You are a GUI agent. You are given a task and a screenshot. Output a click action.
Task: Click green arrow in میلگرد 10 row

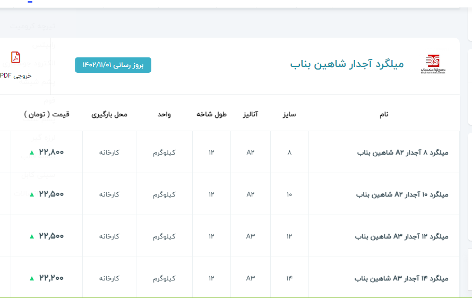(x=32, y=194)
